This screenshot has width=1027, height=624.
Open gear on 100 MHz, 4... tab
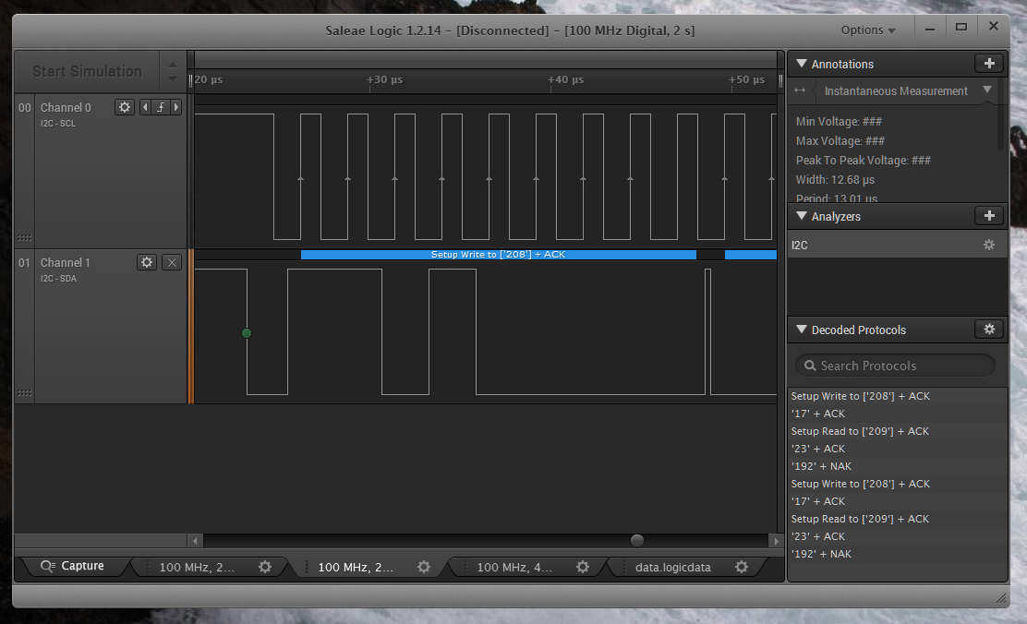click(x=582, y=567)
